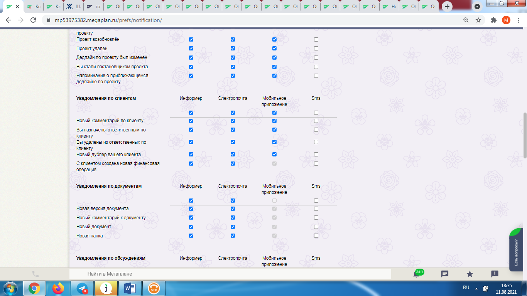This screenshot has height=296, width=527.
Task: Toggle the client notifications Информер select-all checkbox
Action: 191,113
